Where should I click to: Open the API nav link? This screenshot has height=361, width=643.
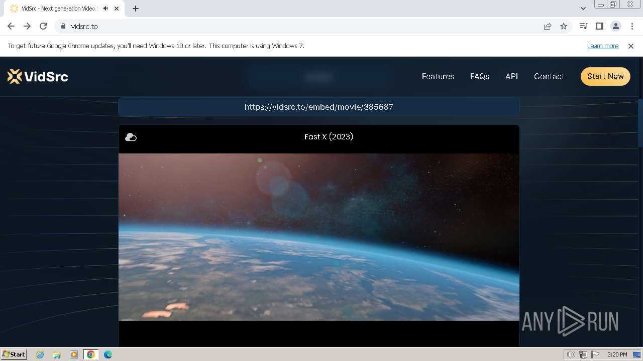pos(511,76)
